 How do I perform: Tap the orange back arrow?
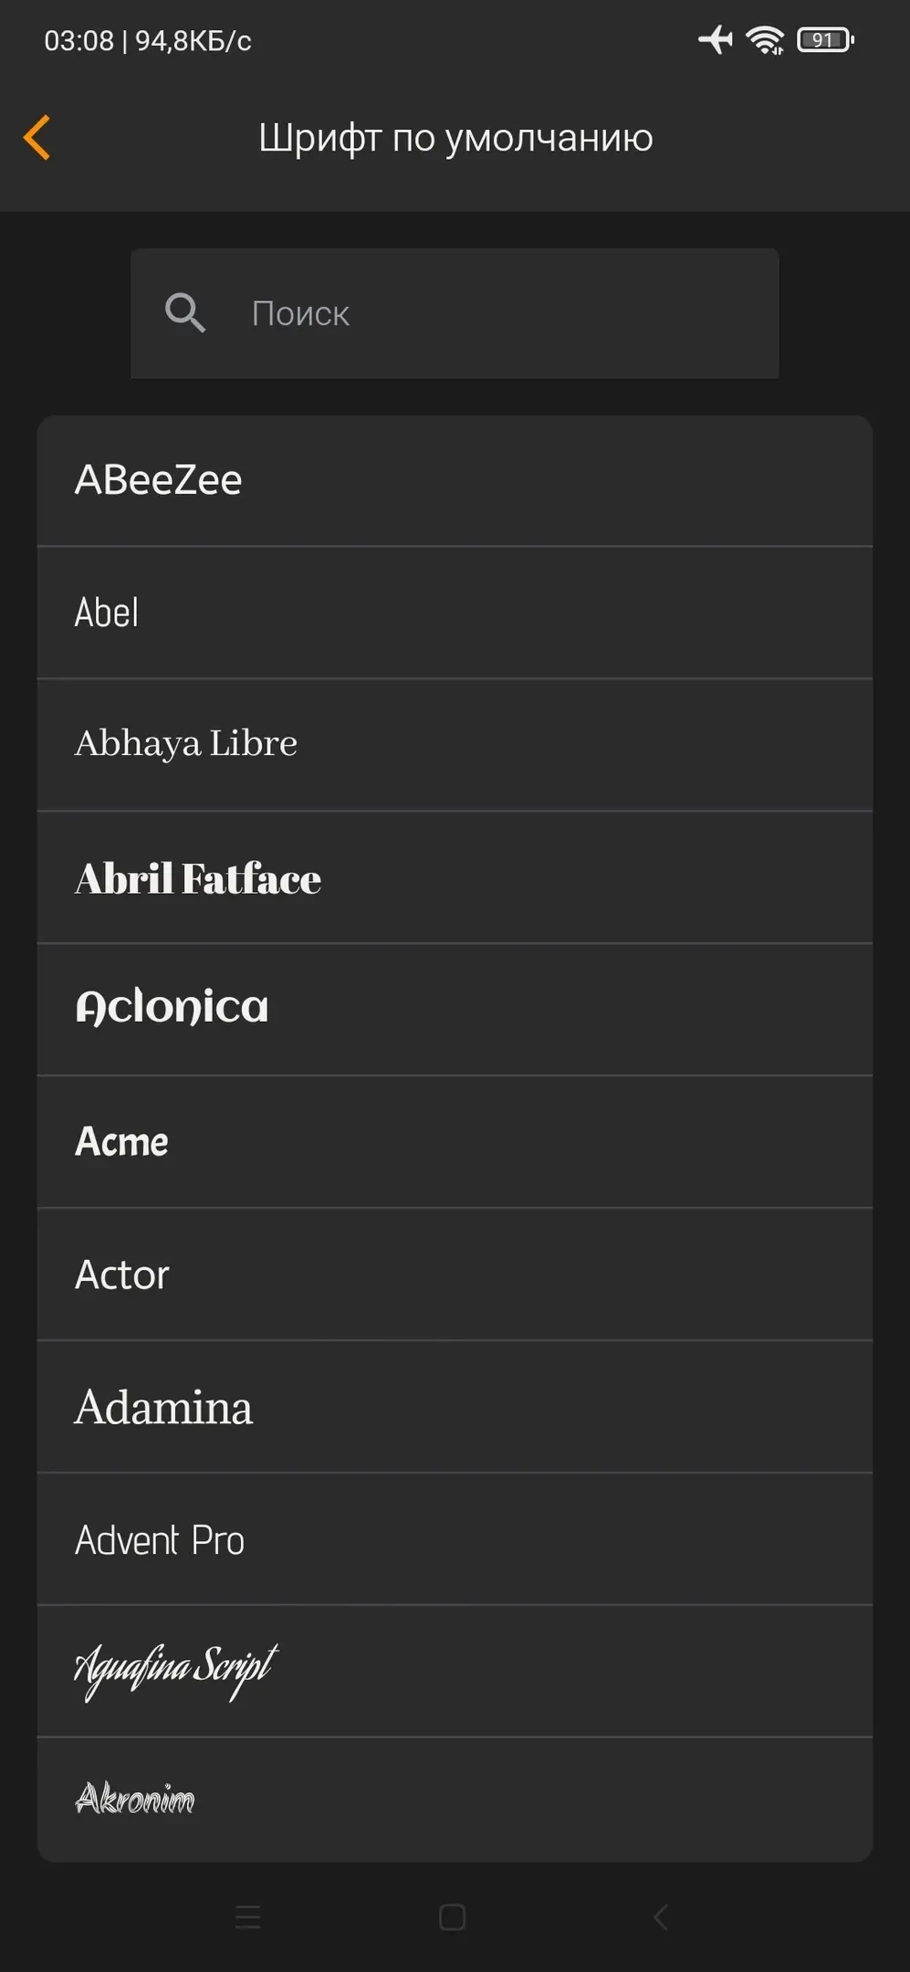(x=37, y=138)
